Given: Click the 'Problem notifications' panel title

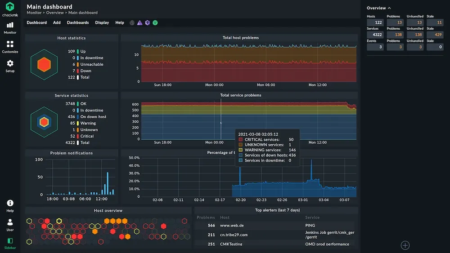Looking at the screenshot, I should (x=72, y=153).
